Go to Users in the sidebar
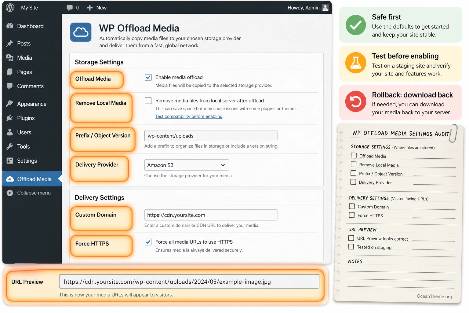This screenshot has width=469, height=313. pos(32,132)
